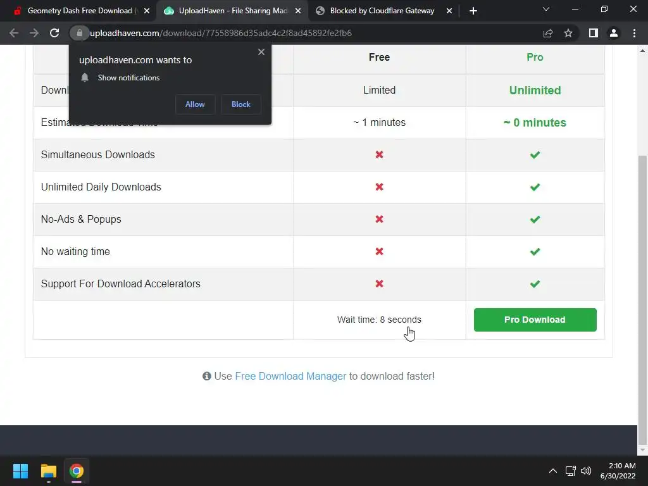The height and width of the screenshot is (486, 648).
Task: Click red X for Download Accelerators support
Action: tap(380, 283)
